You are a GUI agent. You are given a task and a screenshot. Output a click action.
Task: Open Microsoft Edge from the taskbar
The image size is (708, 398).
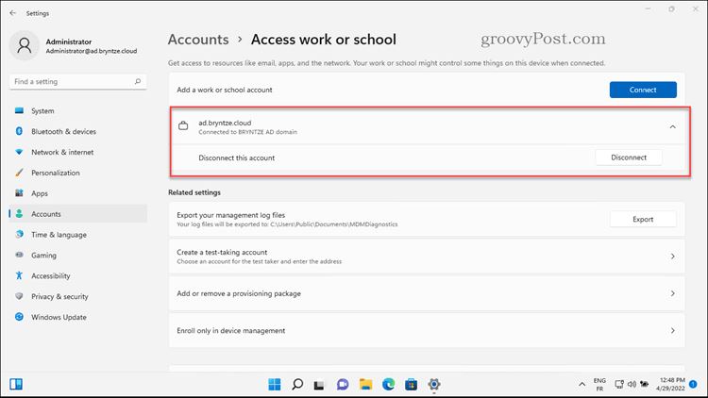(388, 385)
